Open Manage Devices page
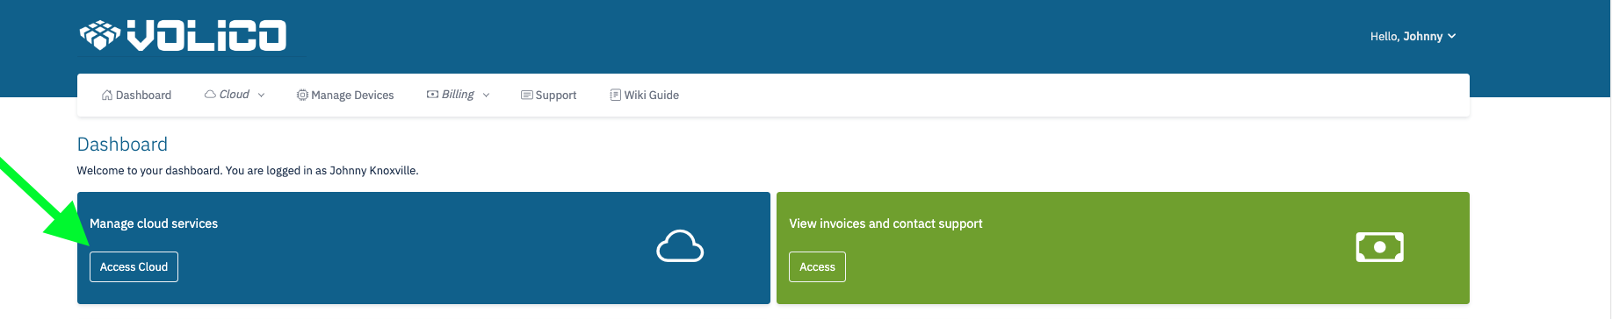This screenshot has height=319, width=1612. pos(345,95)
